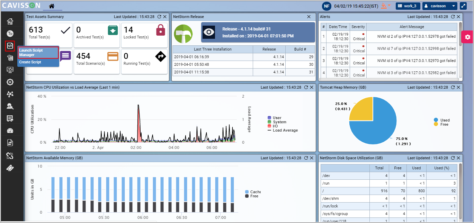Toggle Cache series in Available Memory legend
Screen dimensions: 474x223
(252, 192)
